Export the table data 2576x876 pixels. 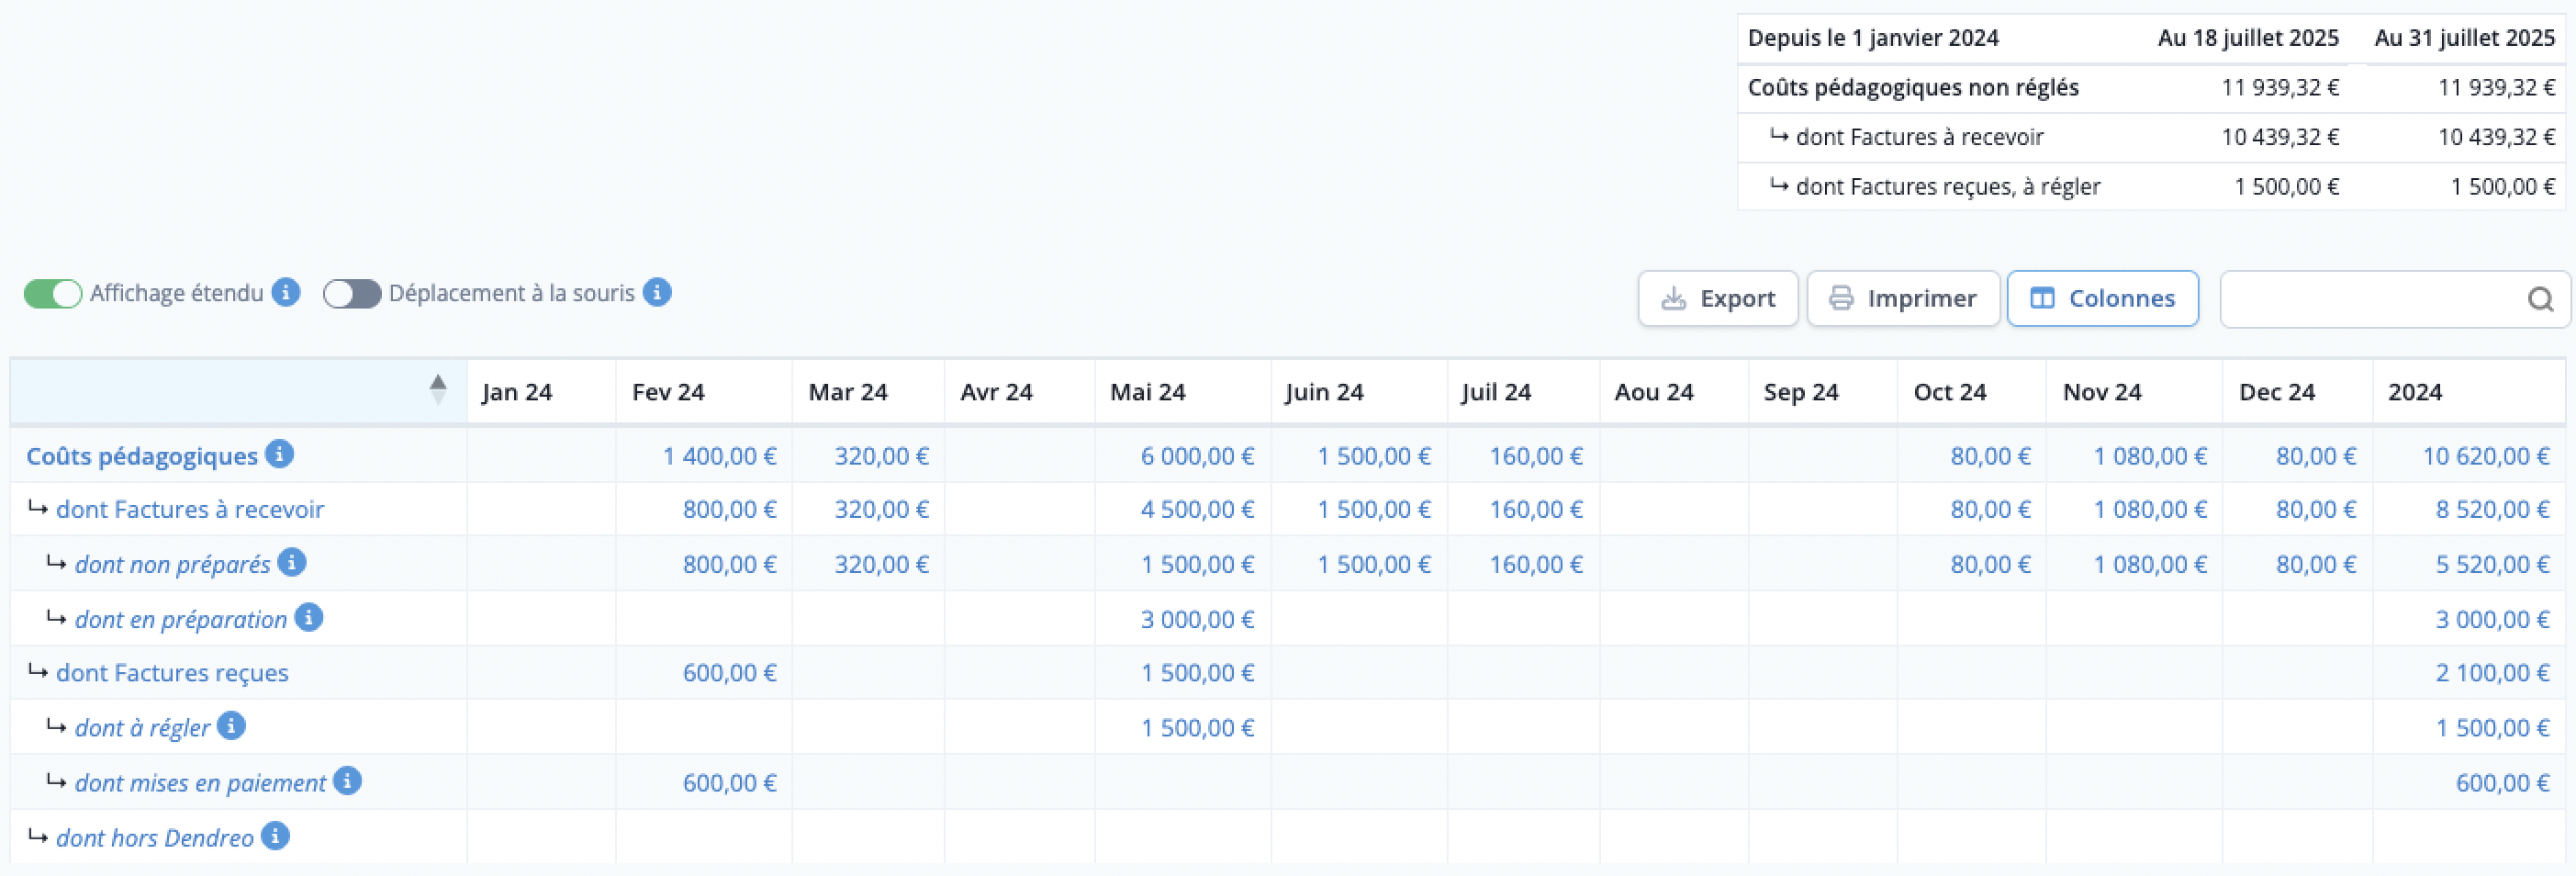point(1718,299)
